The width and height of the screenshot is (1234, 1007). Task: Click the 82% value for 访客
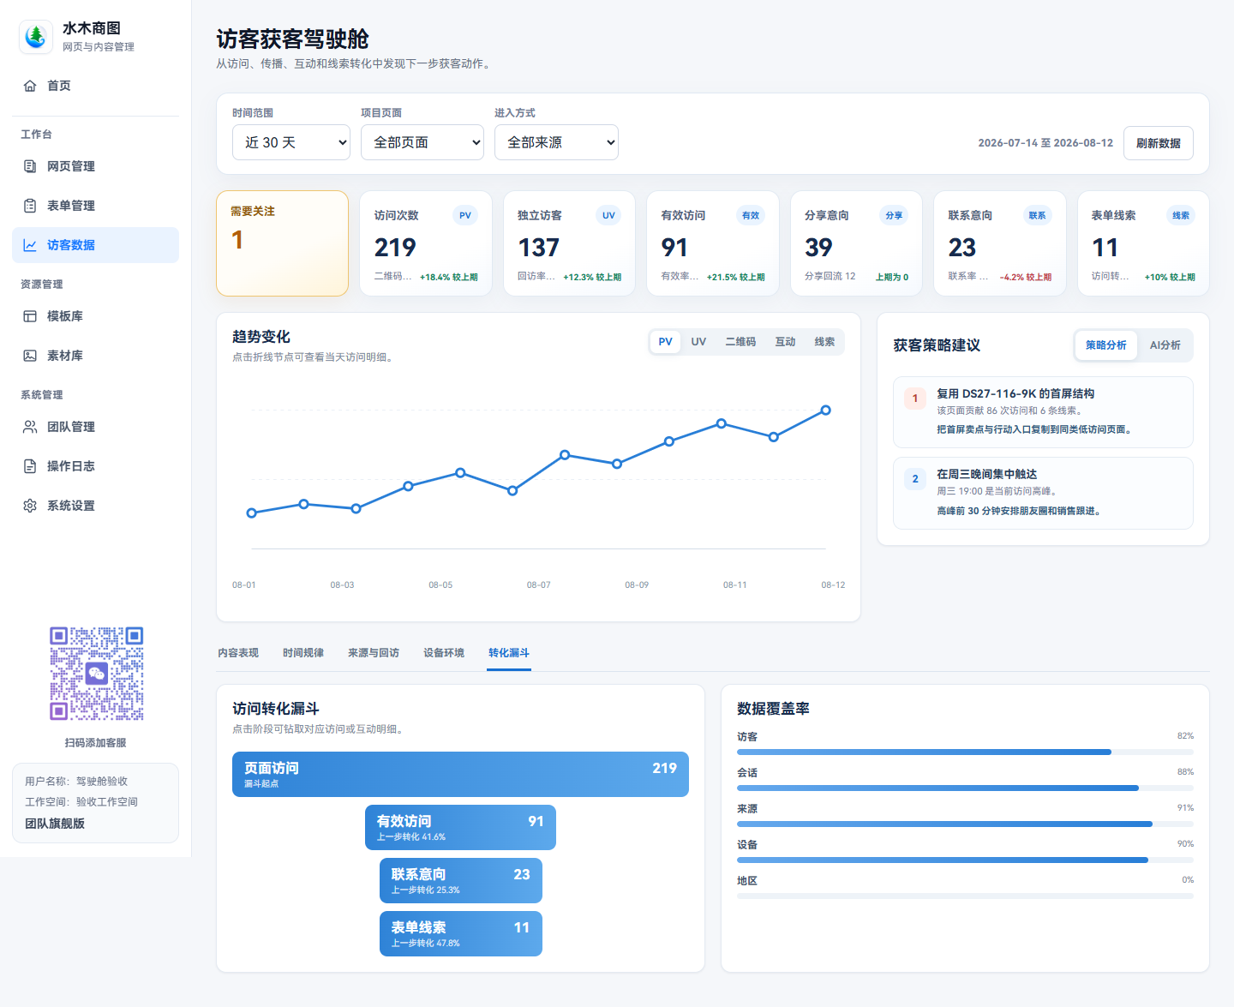[x=1185, y=736]
